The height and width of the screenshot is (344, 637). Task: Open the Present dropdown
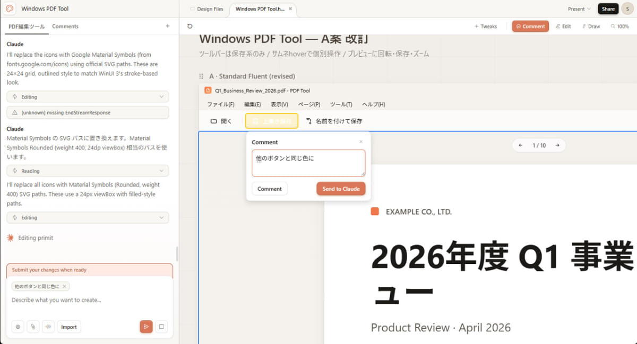coord(579,9)
